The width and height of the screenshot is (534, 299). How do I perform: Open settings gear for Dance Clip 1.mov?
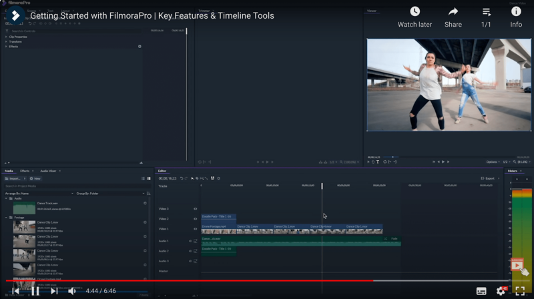pyautogui.click(x=145, y=222)
